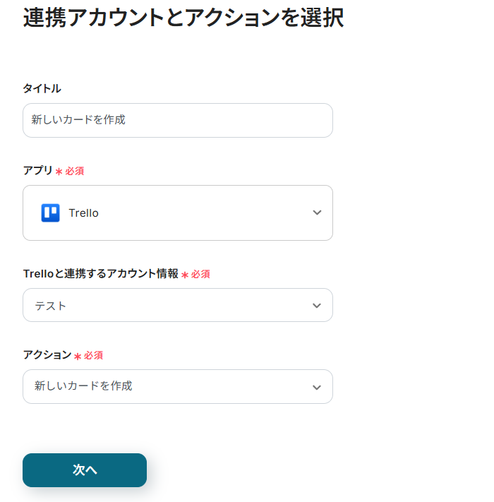Click the テスト account value text
The image size is (494, 502).
(51, 306)
